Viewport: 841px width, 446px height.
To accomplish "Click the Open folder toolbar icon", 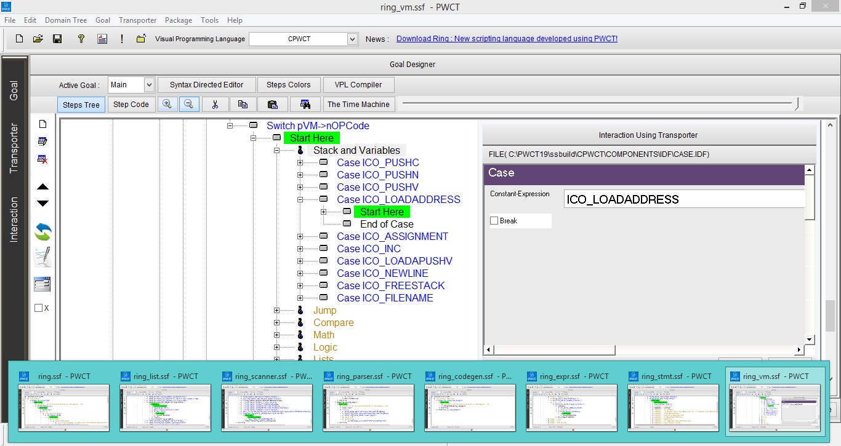I will [38, 39].
